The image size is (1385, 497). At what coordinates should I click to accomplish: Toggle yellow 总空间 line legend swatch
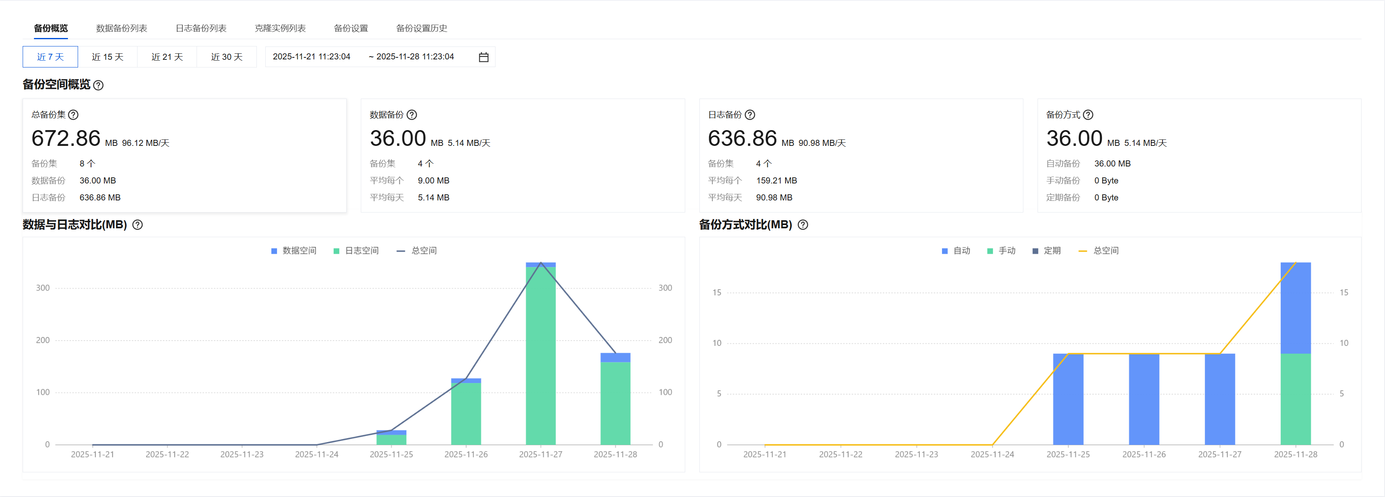click(1083, 251)
